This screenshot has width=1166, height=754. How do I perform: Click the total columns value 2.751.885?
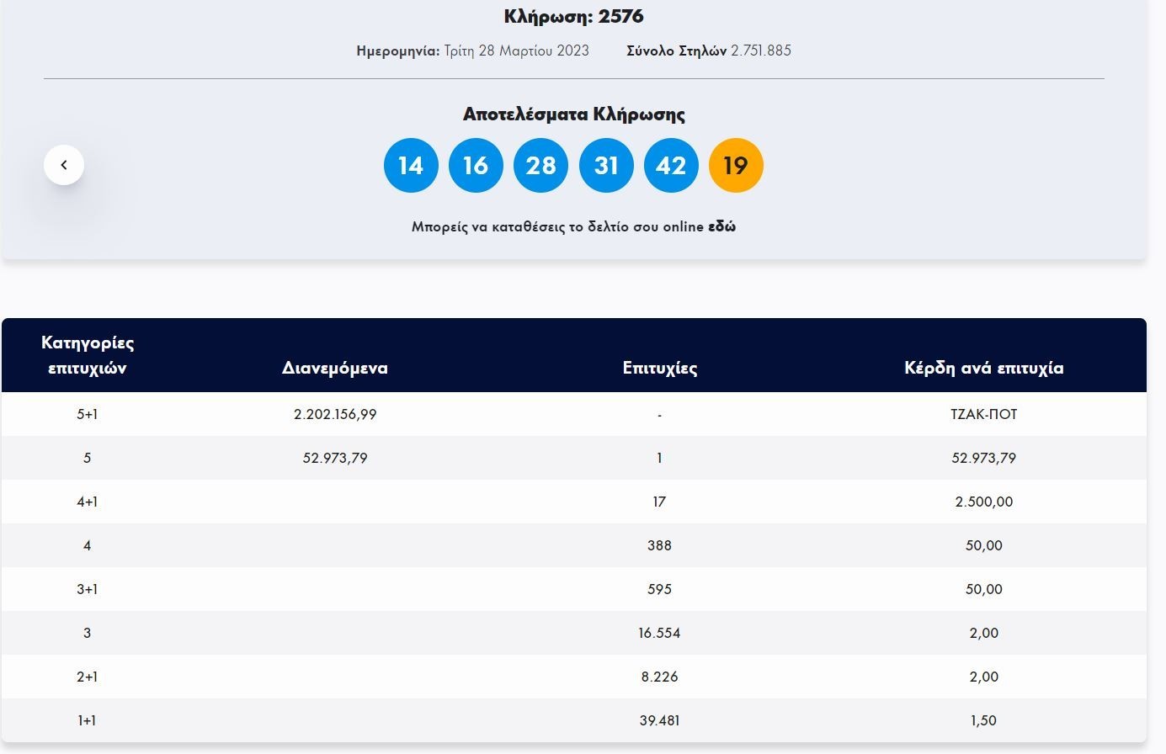pyautogui.click(x=760, y=50)
